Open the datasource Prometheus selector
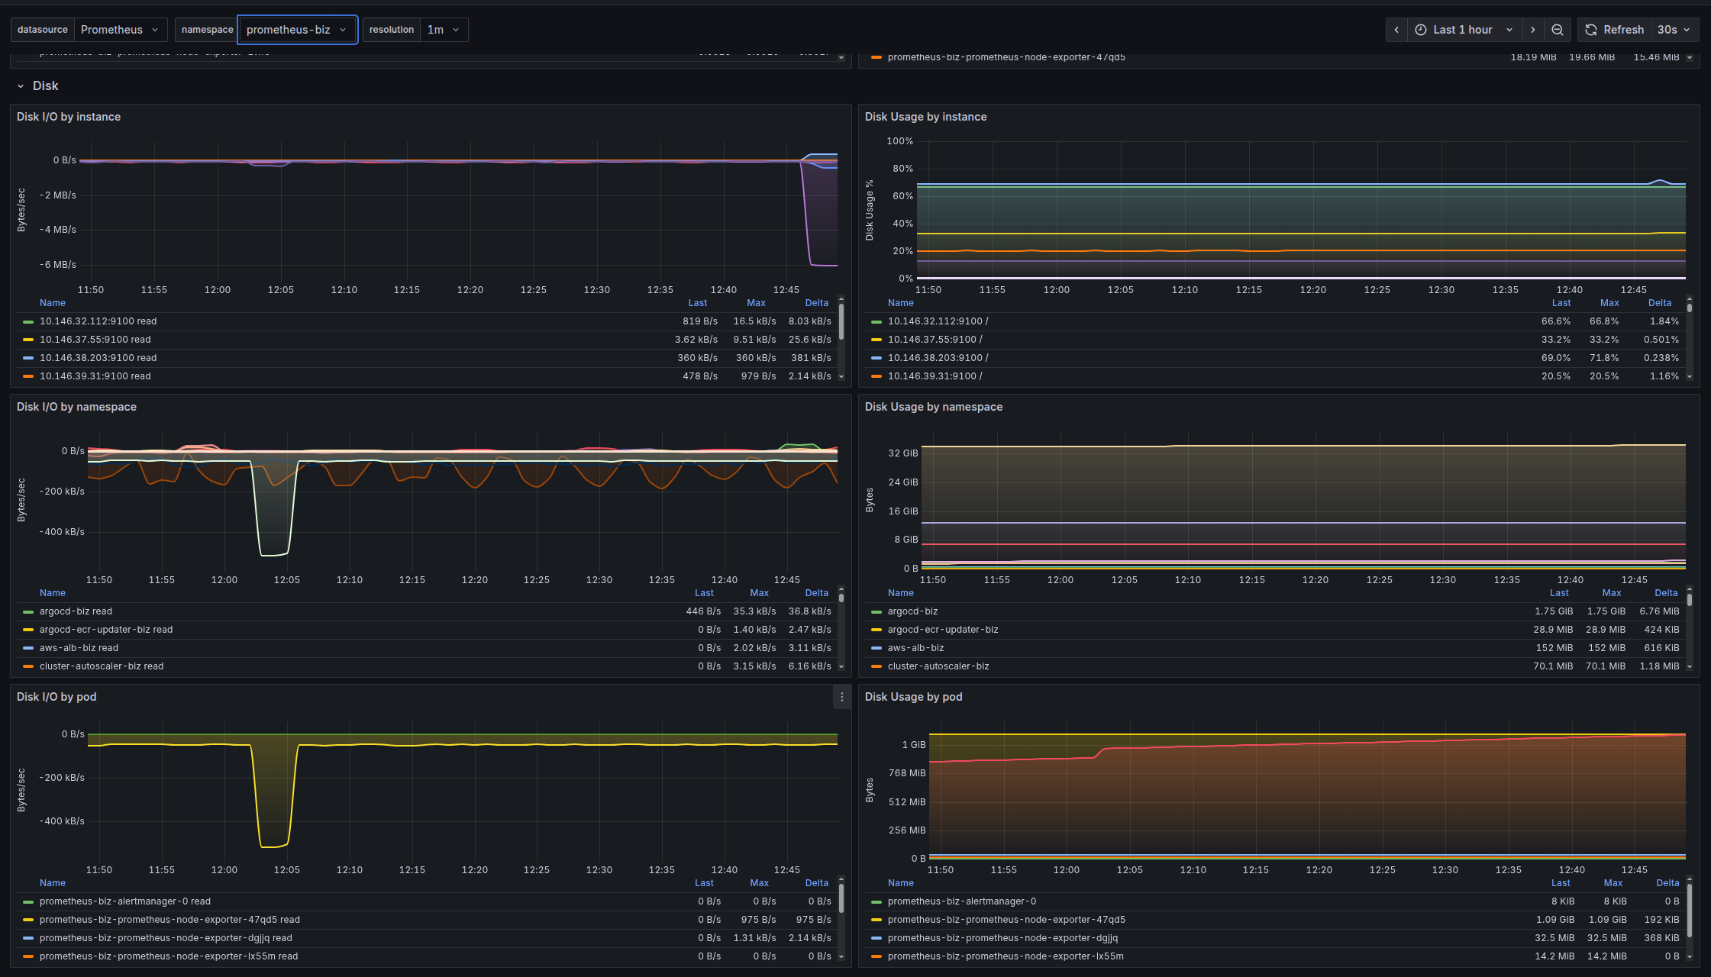This screenshot has width=1711, height=977. pos(121,30)
